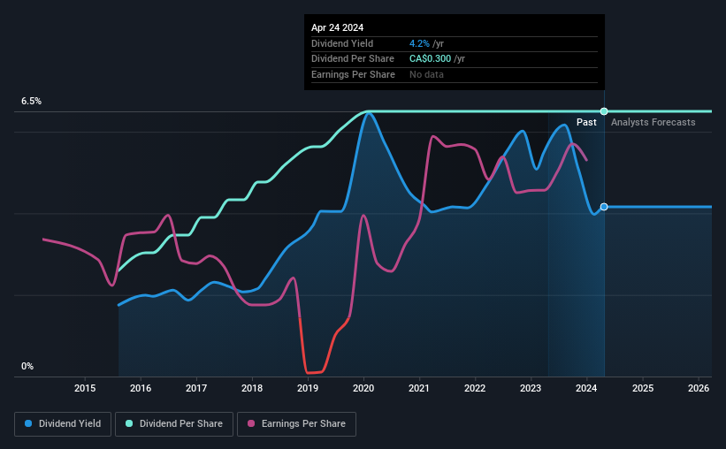Select the teal dividend per share data point marker
Image resolution: width=726 pixels, height=449 pixels.
604,111
